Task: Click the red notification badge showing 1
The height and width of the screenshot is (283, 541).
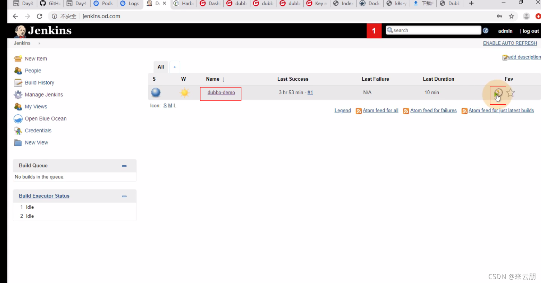Action: tap(374, 31)
